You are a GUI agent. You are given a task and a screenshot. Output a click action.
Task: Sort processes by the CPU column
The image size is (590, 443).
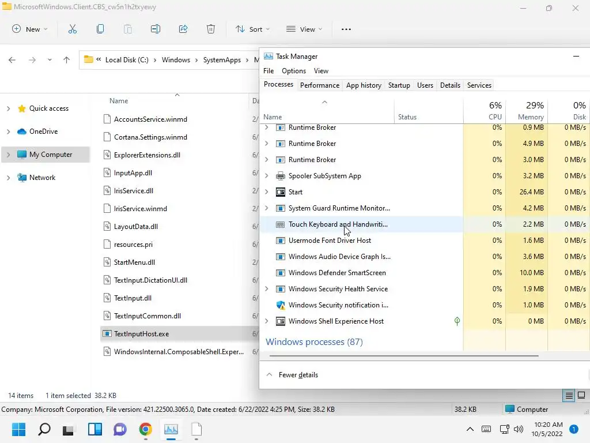pos(484,111)
